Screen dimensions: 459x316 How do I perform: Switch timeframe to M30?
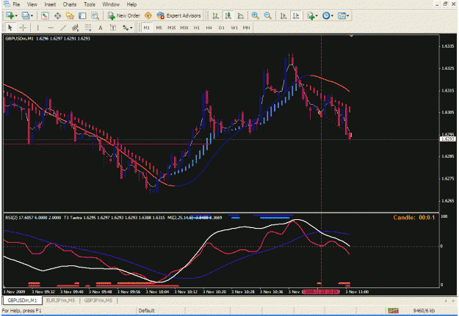click(184, 28)
